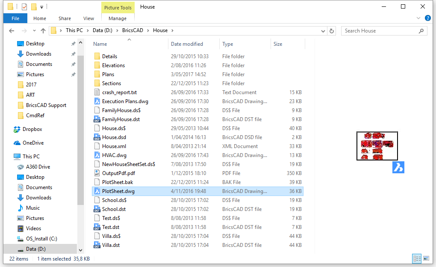Unpin Downloads from Quick access
Image resolution: width=436 pixels, height=267 pixels.
coord(74,54)
